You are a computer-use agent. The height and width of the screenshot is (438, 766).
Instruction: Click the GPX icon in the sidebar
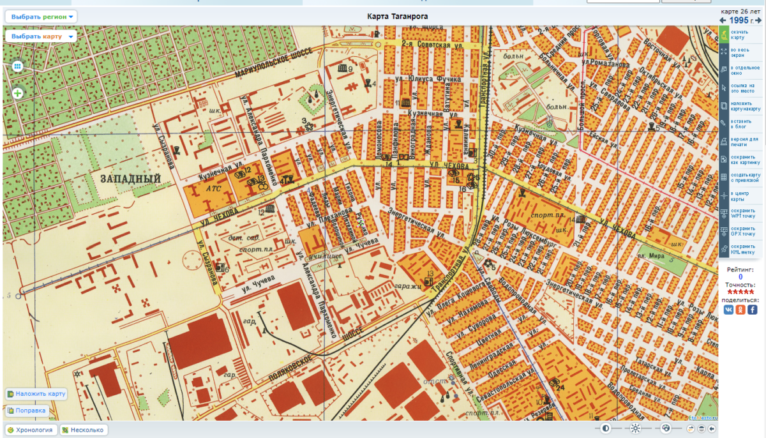click(723, 230)
